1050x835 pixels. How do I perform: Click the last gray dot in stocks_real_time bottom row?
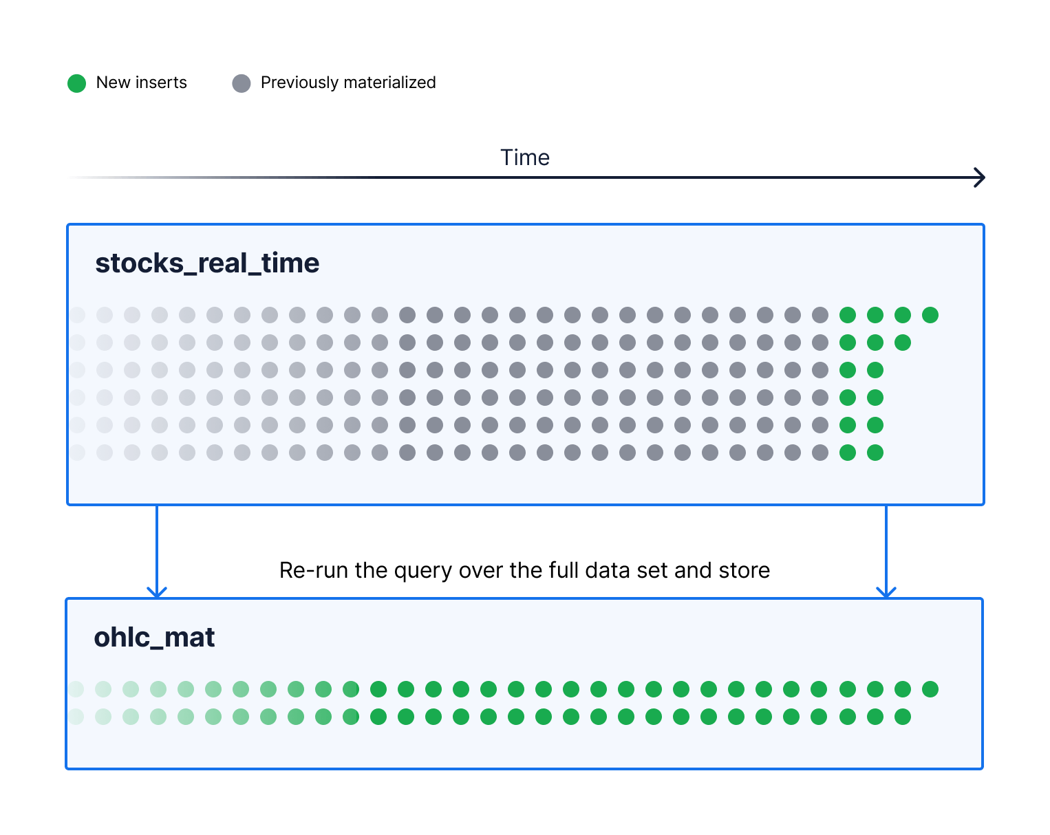820,453
